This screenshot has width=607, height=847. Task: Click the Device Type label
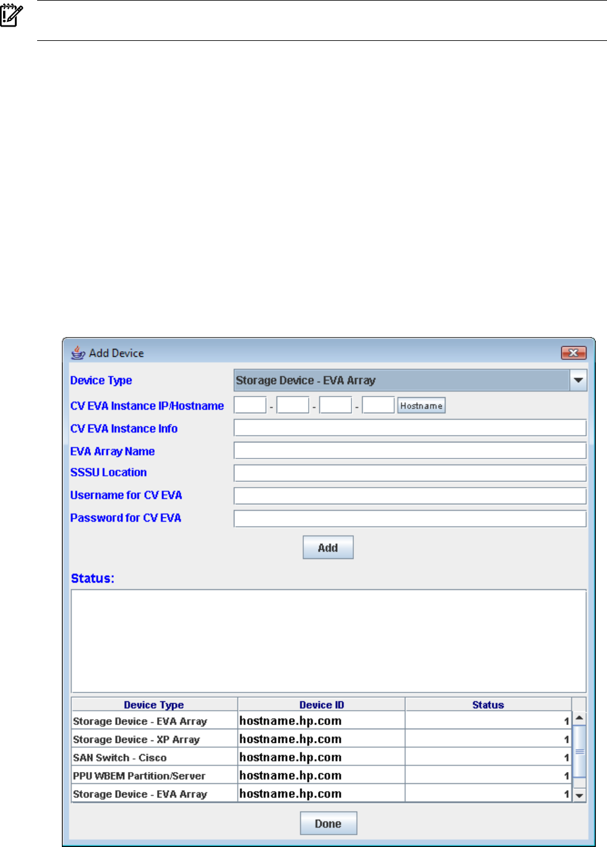(x=101, y=380)
